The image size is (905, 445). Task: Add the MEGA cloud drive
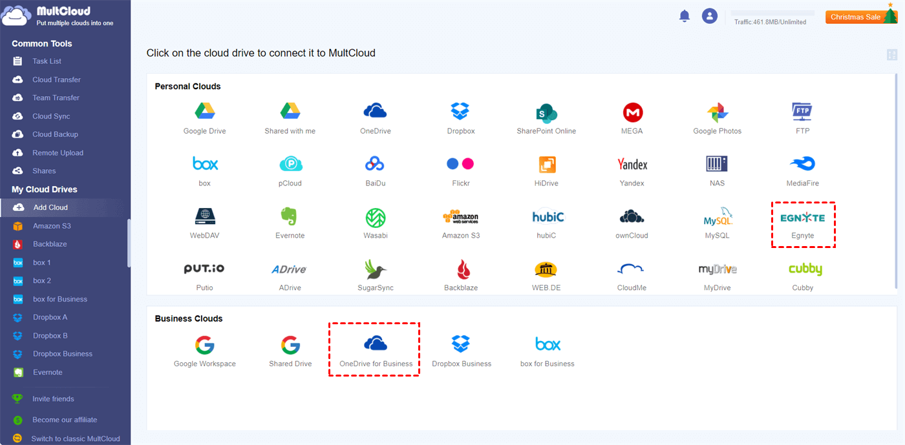pyautogui.click(x=632, y=118)
